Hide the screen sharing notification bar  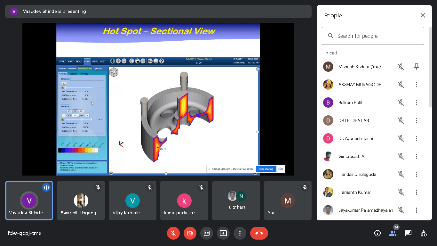click(281, 169)
